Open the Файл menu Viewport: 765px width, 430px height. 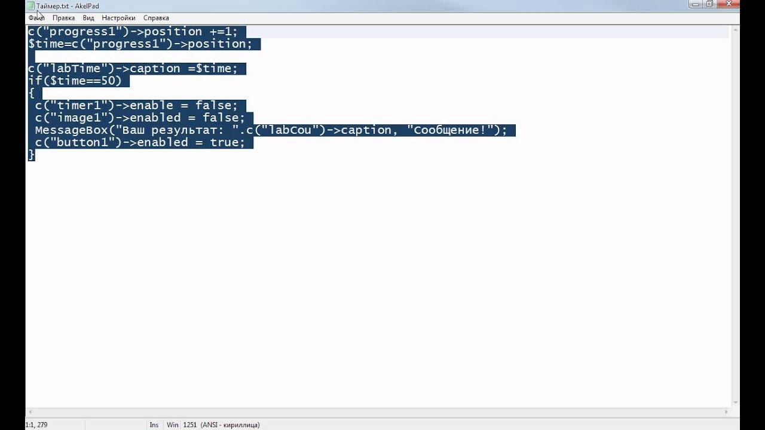[x=36, y=18]
